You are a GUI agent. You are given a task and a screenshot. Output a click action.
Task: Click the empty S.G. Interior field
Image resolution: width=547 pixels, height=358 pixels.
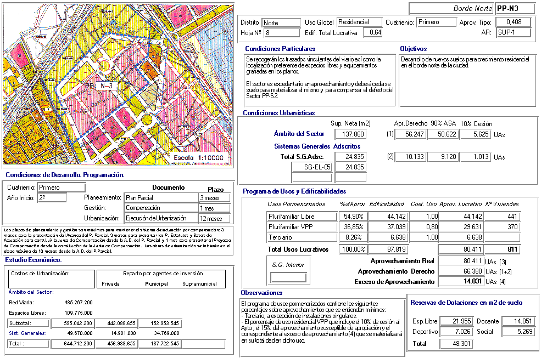288,277
